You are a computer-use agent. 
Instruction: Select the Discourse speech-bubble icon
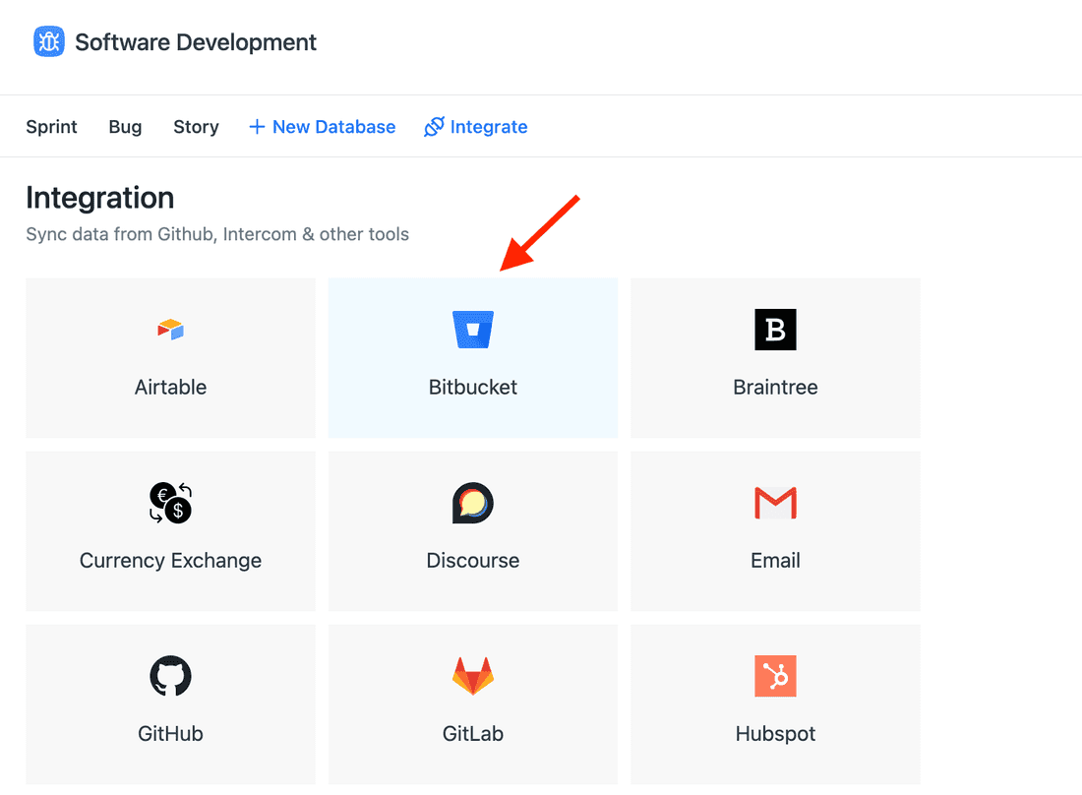click(472, 503)
